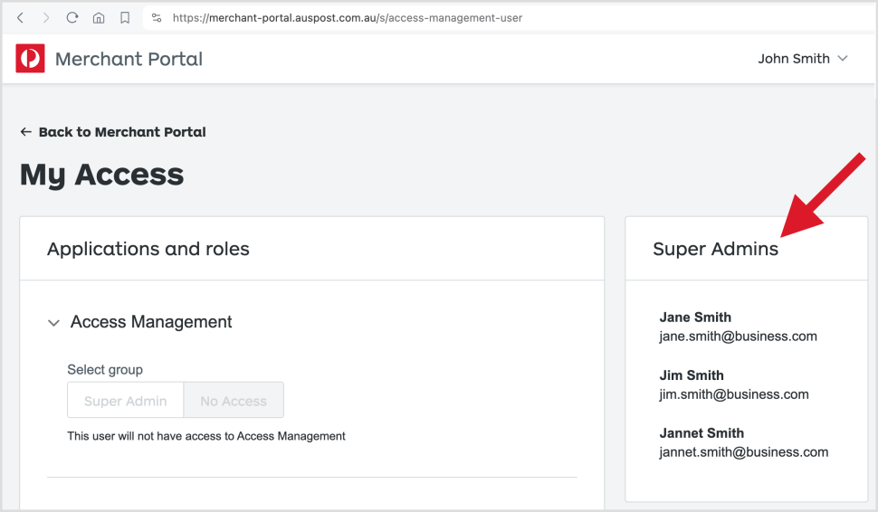Follow the Back to Merchant Portal link

pos(113,132)
